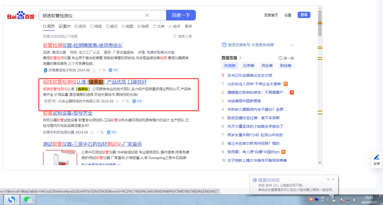Open hot search 共绘美丽中国新画卷

tap(244, 101)
